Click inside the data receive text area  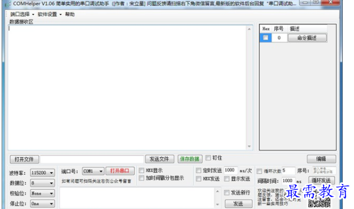click(127, 87)
